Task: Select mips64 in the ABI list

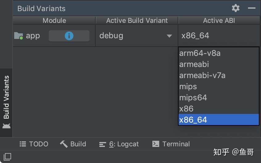Action: pos(218,98)
